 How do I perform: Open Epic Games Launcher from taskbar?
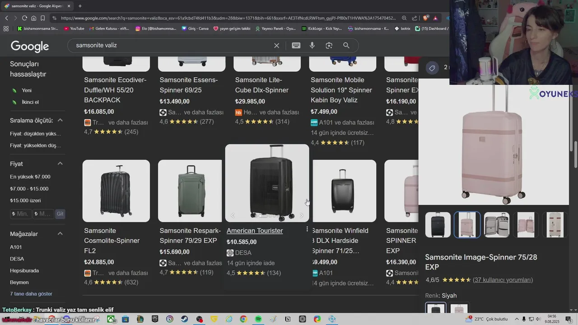(155, 319)
